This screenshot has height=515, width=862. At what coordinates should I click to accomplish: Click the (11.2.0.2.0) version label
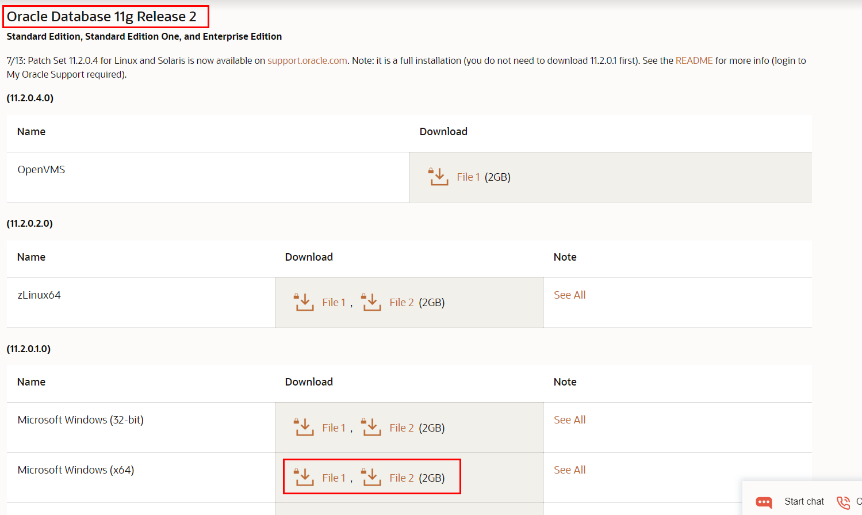[29, 223]
